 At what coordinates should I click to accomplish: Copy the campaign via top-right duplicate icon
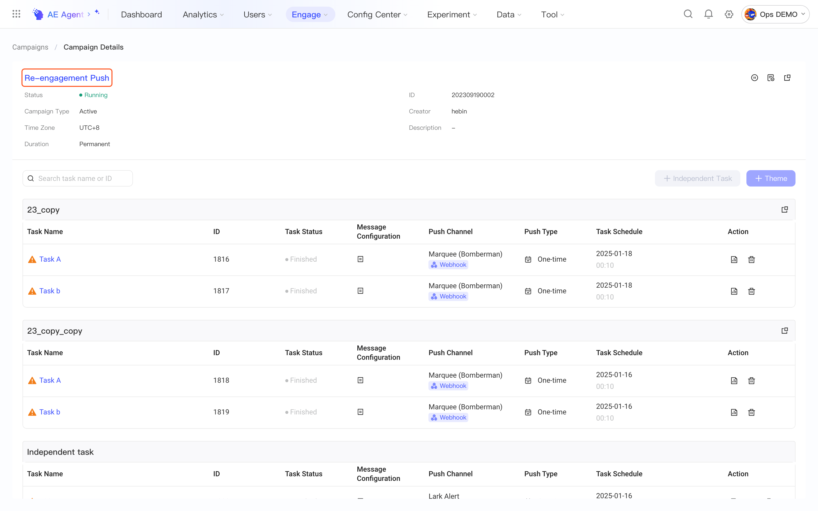click(787, 78)
